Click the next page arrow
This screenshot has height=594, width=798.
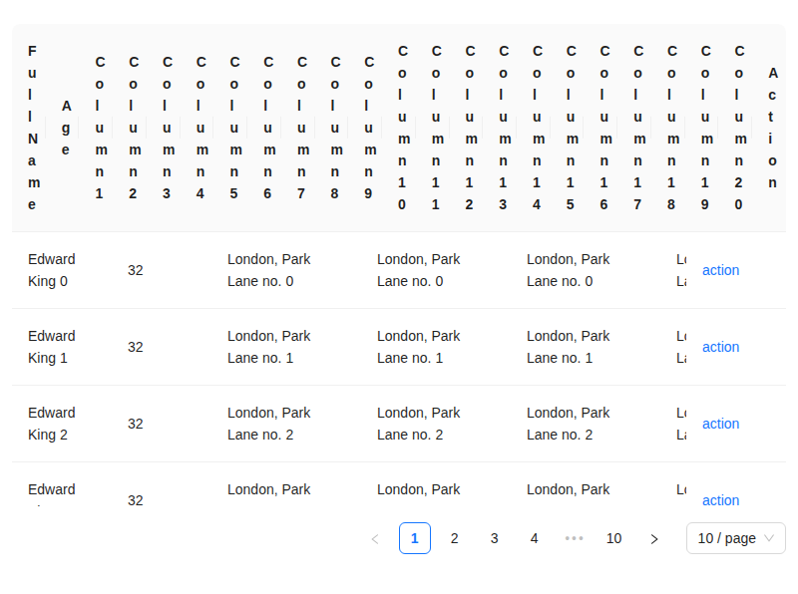tap(654, 538)
